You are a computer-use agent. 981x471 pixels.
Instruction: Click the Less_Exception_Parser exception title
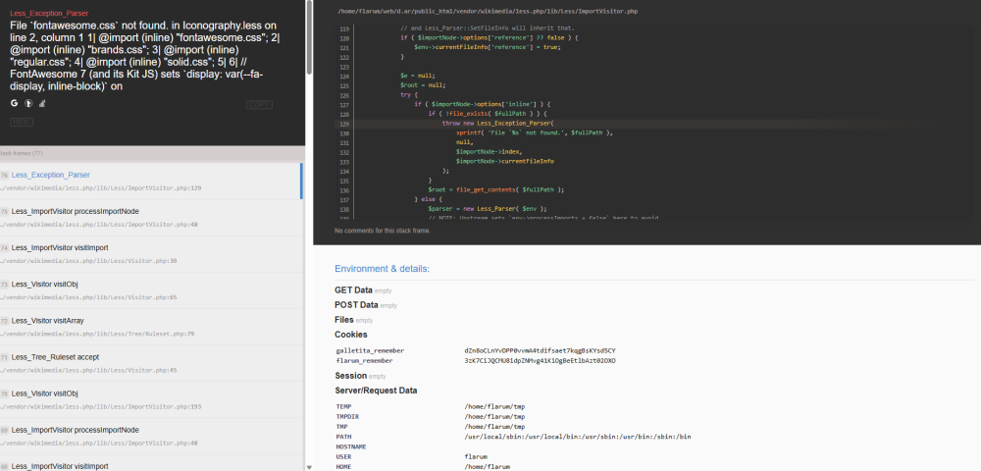pos(49,13)
